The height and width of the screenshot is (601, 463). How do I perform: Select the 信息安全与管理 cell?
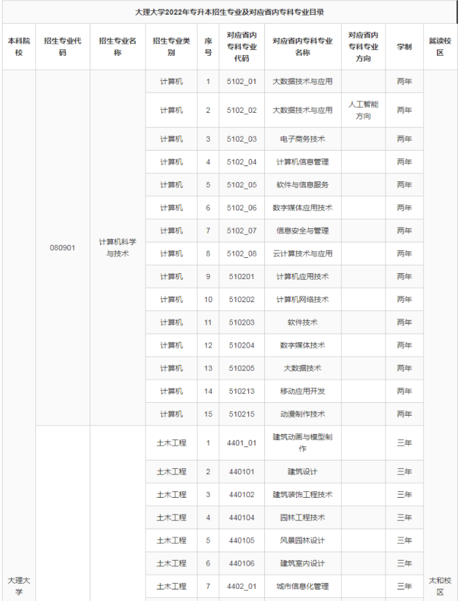[303, 231]
